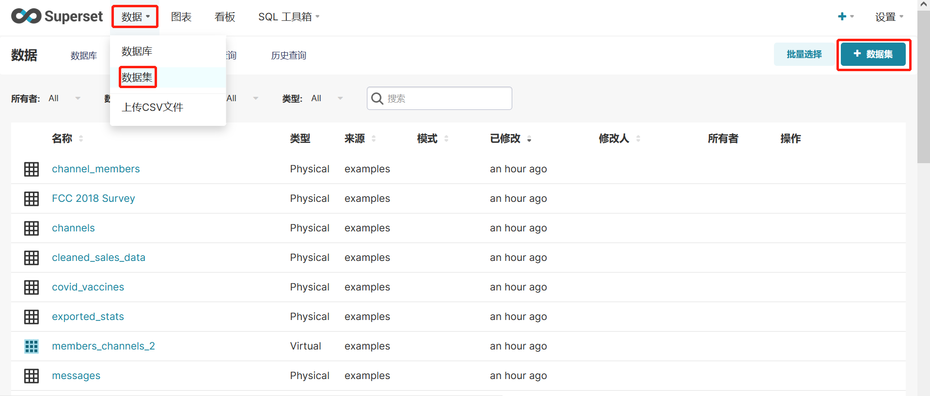Open the members_channels_2 dataset

[x=103, y=346]
